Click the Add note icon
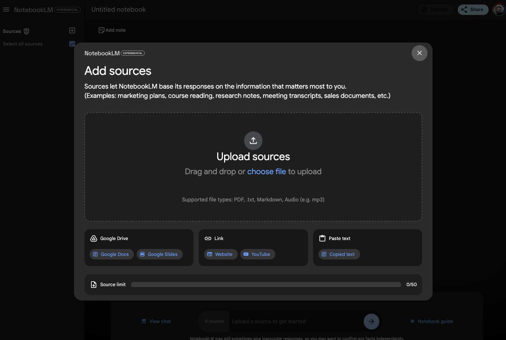 (102, 30)
